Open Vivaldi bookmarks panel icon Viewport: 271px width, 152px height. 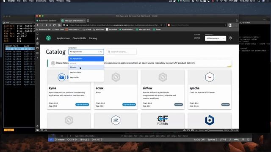38,34
